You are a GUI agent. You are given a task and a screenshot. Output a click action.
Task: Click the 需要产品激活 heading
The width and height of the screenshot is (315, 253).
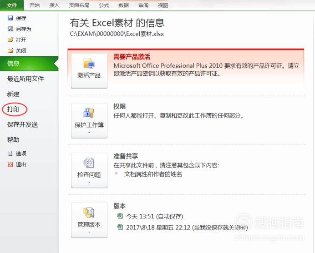[132, 57]
